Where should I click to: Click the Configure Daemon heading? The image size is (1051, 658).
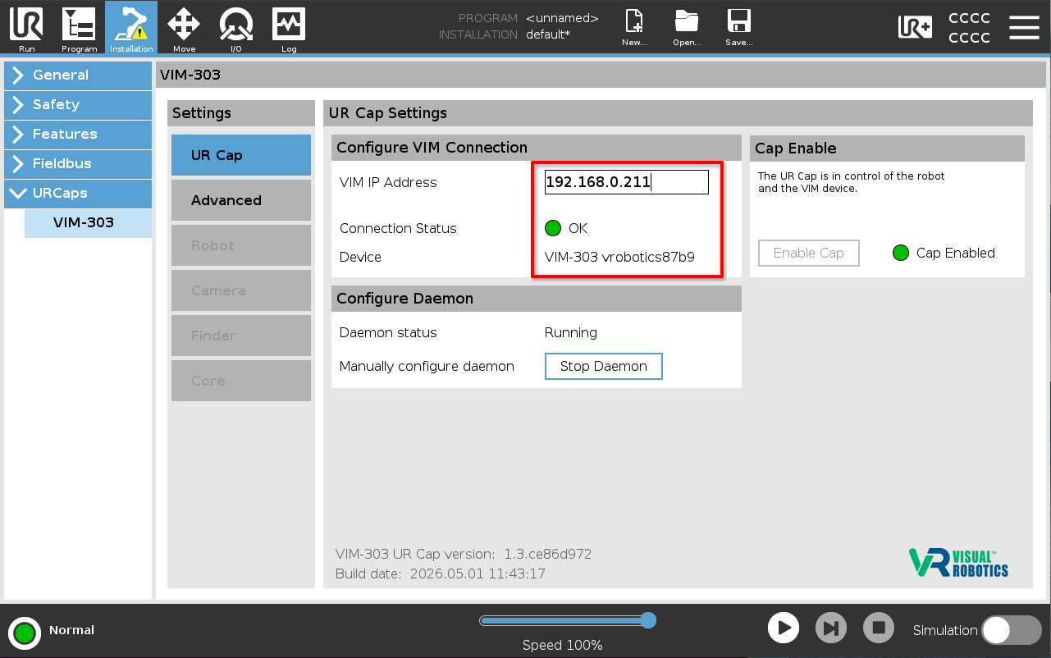click(x=404, y=299)
